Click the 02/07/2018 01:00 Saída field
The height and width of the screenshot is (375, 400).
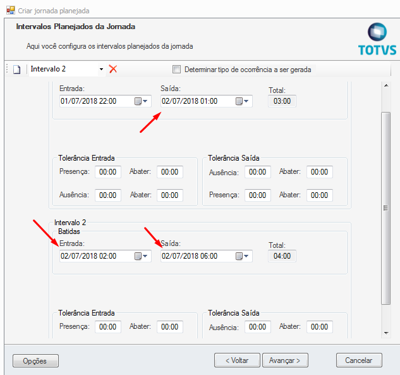pyautogui.click(x=207, y=101)
